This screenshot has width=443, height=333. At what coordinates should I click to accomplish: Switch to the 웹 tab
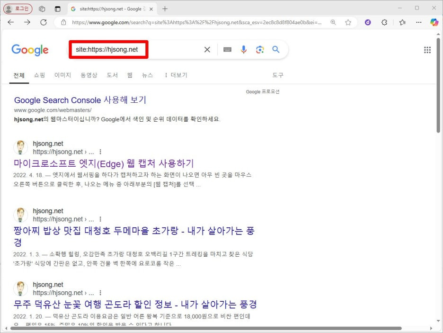point(130,75)
